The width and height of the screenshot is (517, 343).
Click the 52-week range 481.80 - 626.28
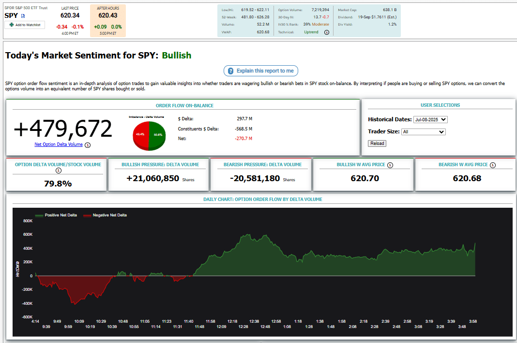click(x=255, y=17)
